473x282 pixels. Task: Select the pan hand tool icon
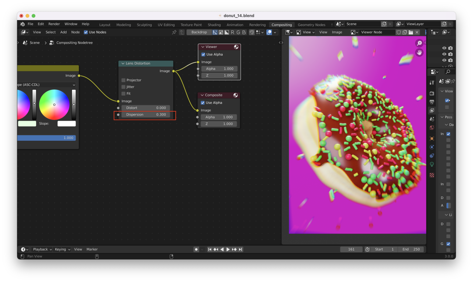419,53
